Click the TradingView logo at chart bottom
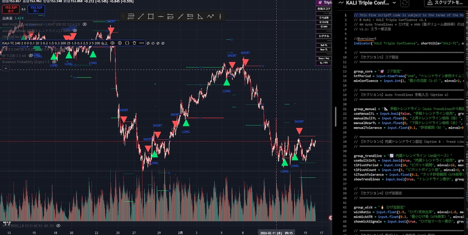This screenshot has height=235, width=468. 7,224
